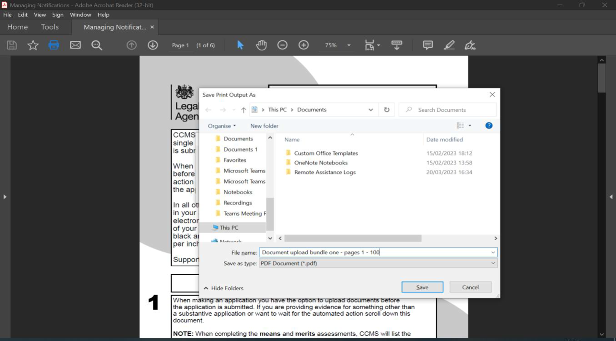
Task: Refresh the Documents folder listing
Action: (x=387, y=109)
